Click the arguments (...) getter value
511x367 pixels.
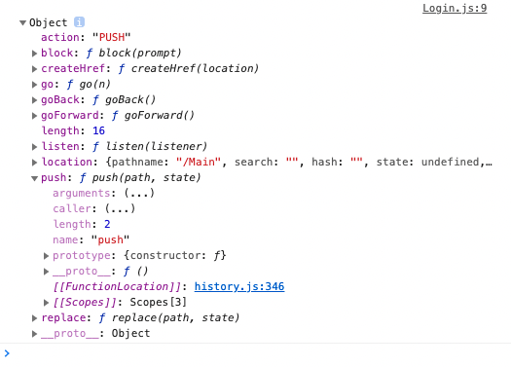coord(139,194)
